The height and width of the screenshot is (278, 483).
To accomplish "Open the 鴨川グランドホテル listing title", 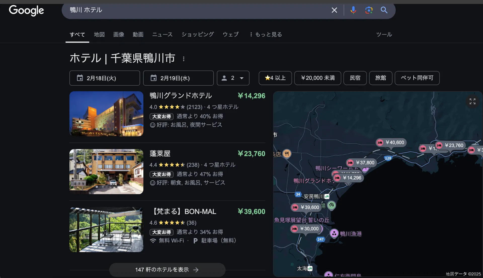I will pos(181,96).
